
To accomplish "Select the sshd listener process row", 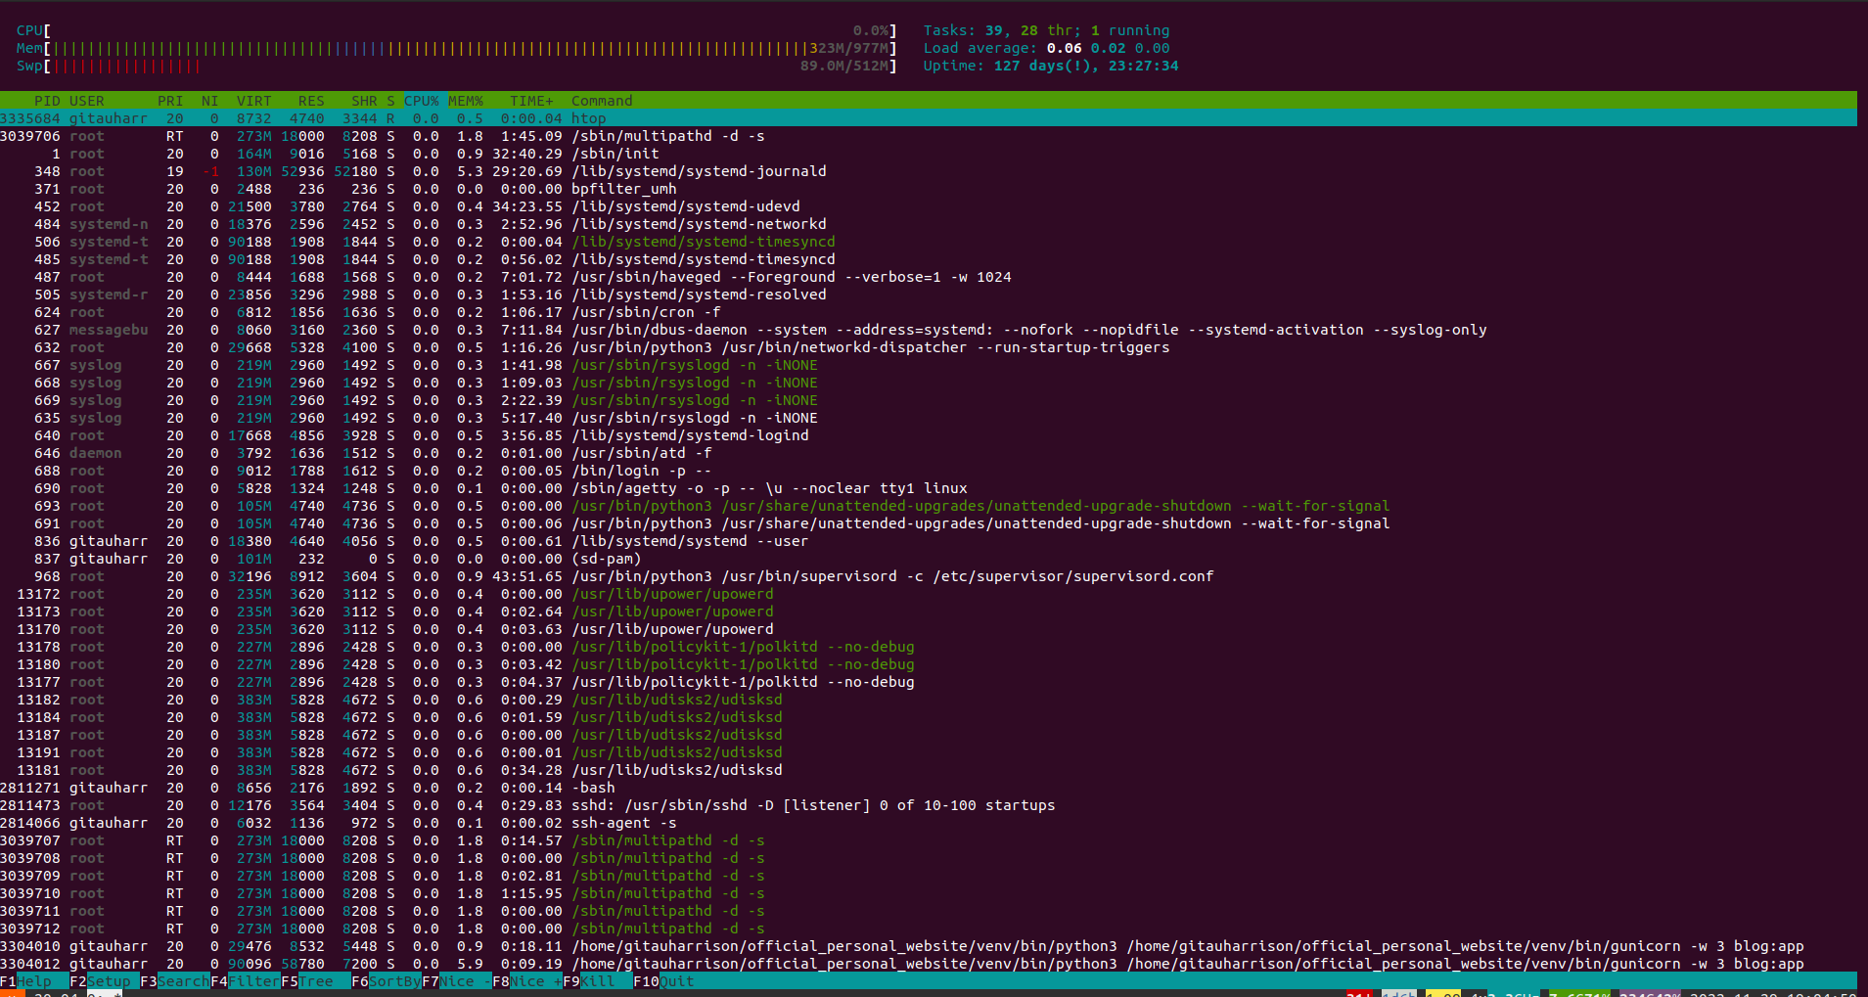I will [929, 805].
